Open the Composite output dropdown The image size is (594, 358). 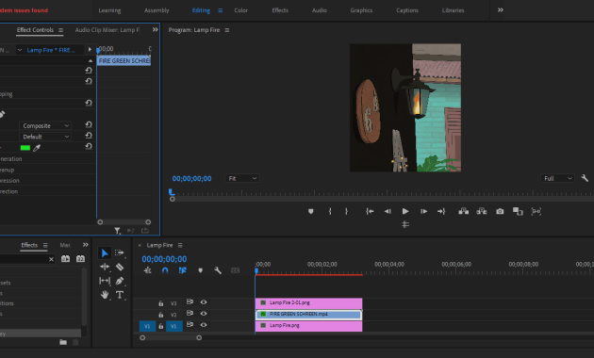[44, 125]
